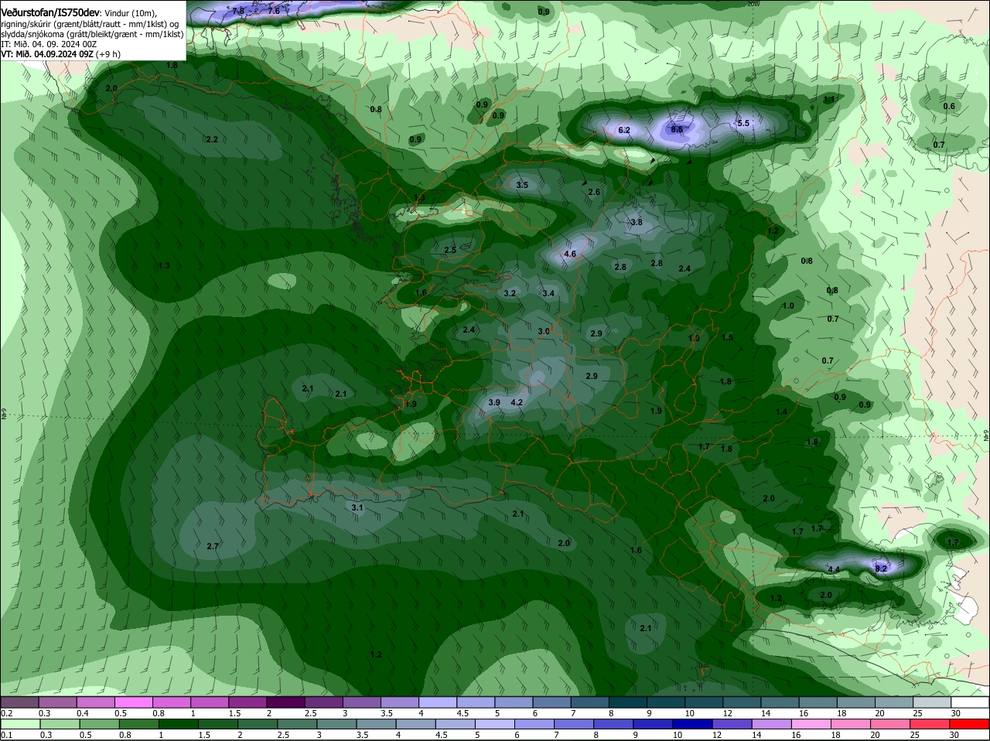Click the 3.0 precipitation value
This screenshot has height=741, width=990.
pyautogui.click(x=544, y=331)
